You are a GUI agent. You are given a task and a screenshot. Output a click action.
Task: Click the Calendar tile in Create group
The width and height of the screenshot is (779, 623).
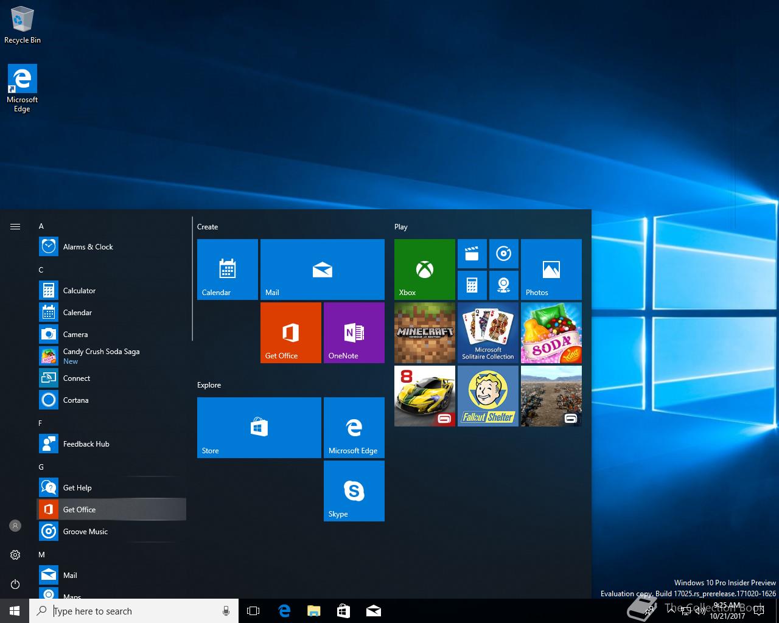[x=228, y=270]
